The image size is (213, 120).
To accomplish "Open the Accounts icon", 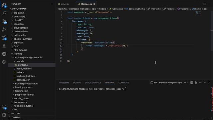I will click(4, 107).
